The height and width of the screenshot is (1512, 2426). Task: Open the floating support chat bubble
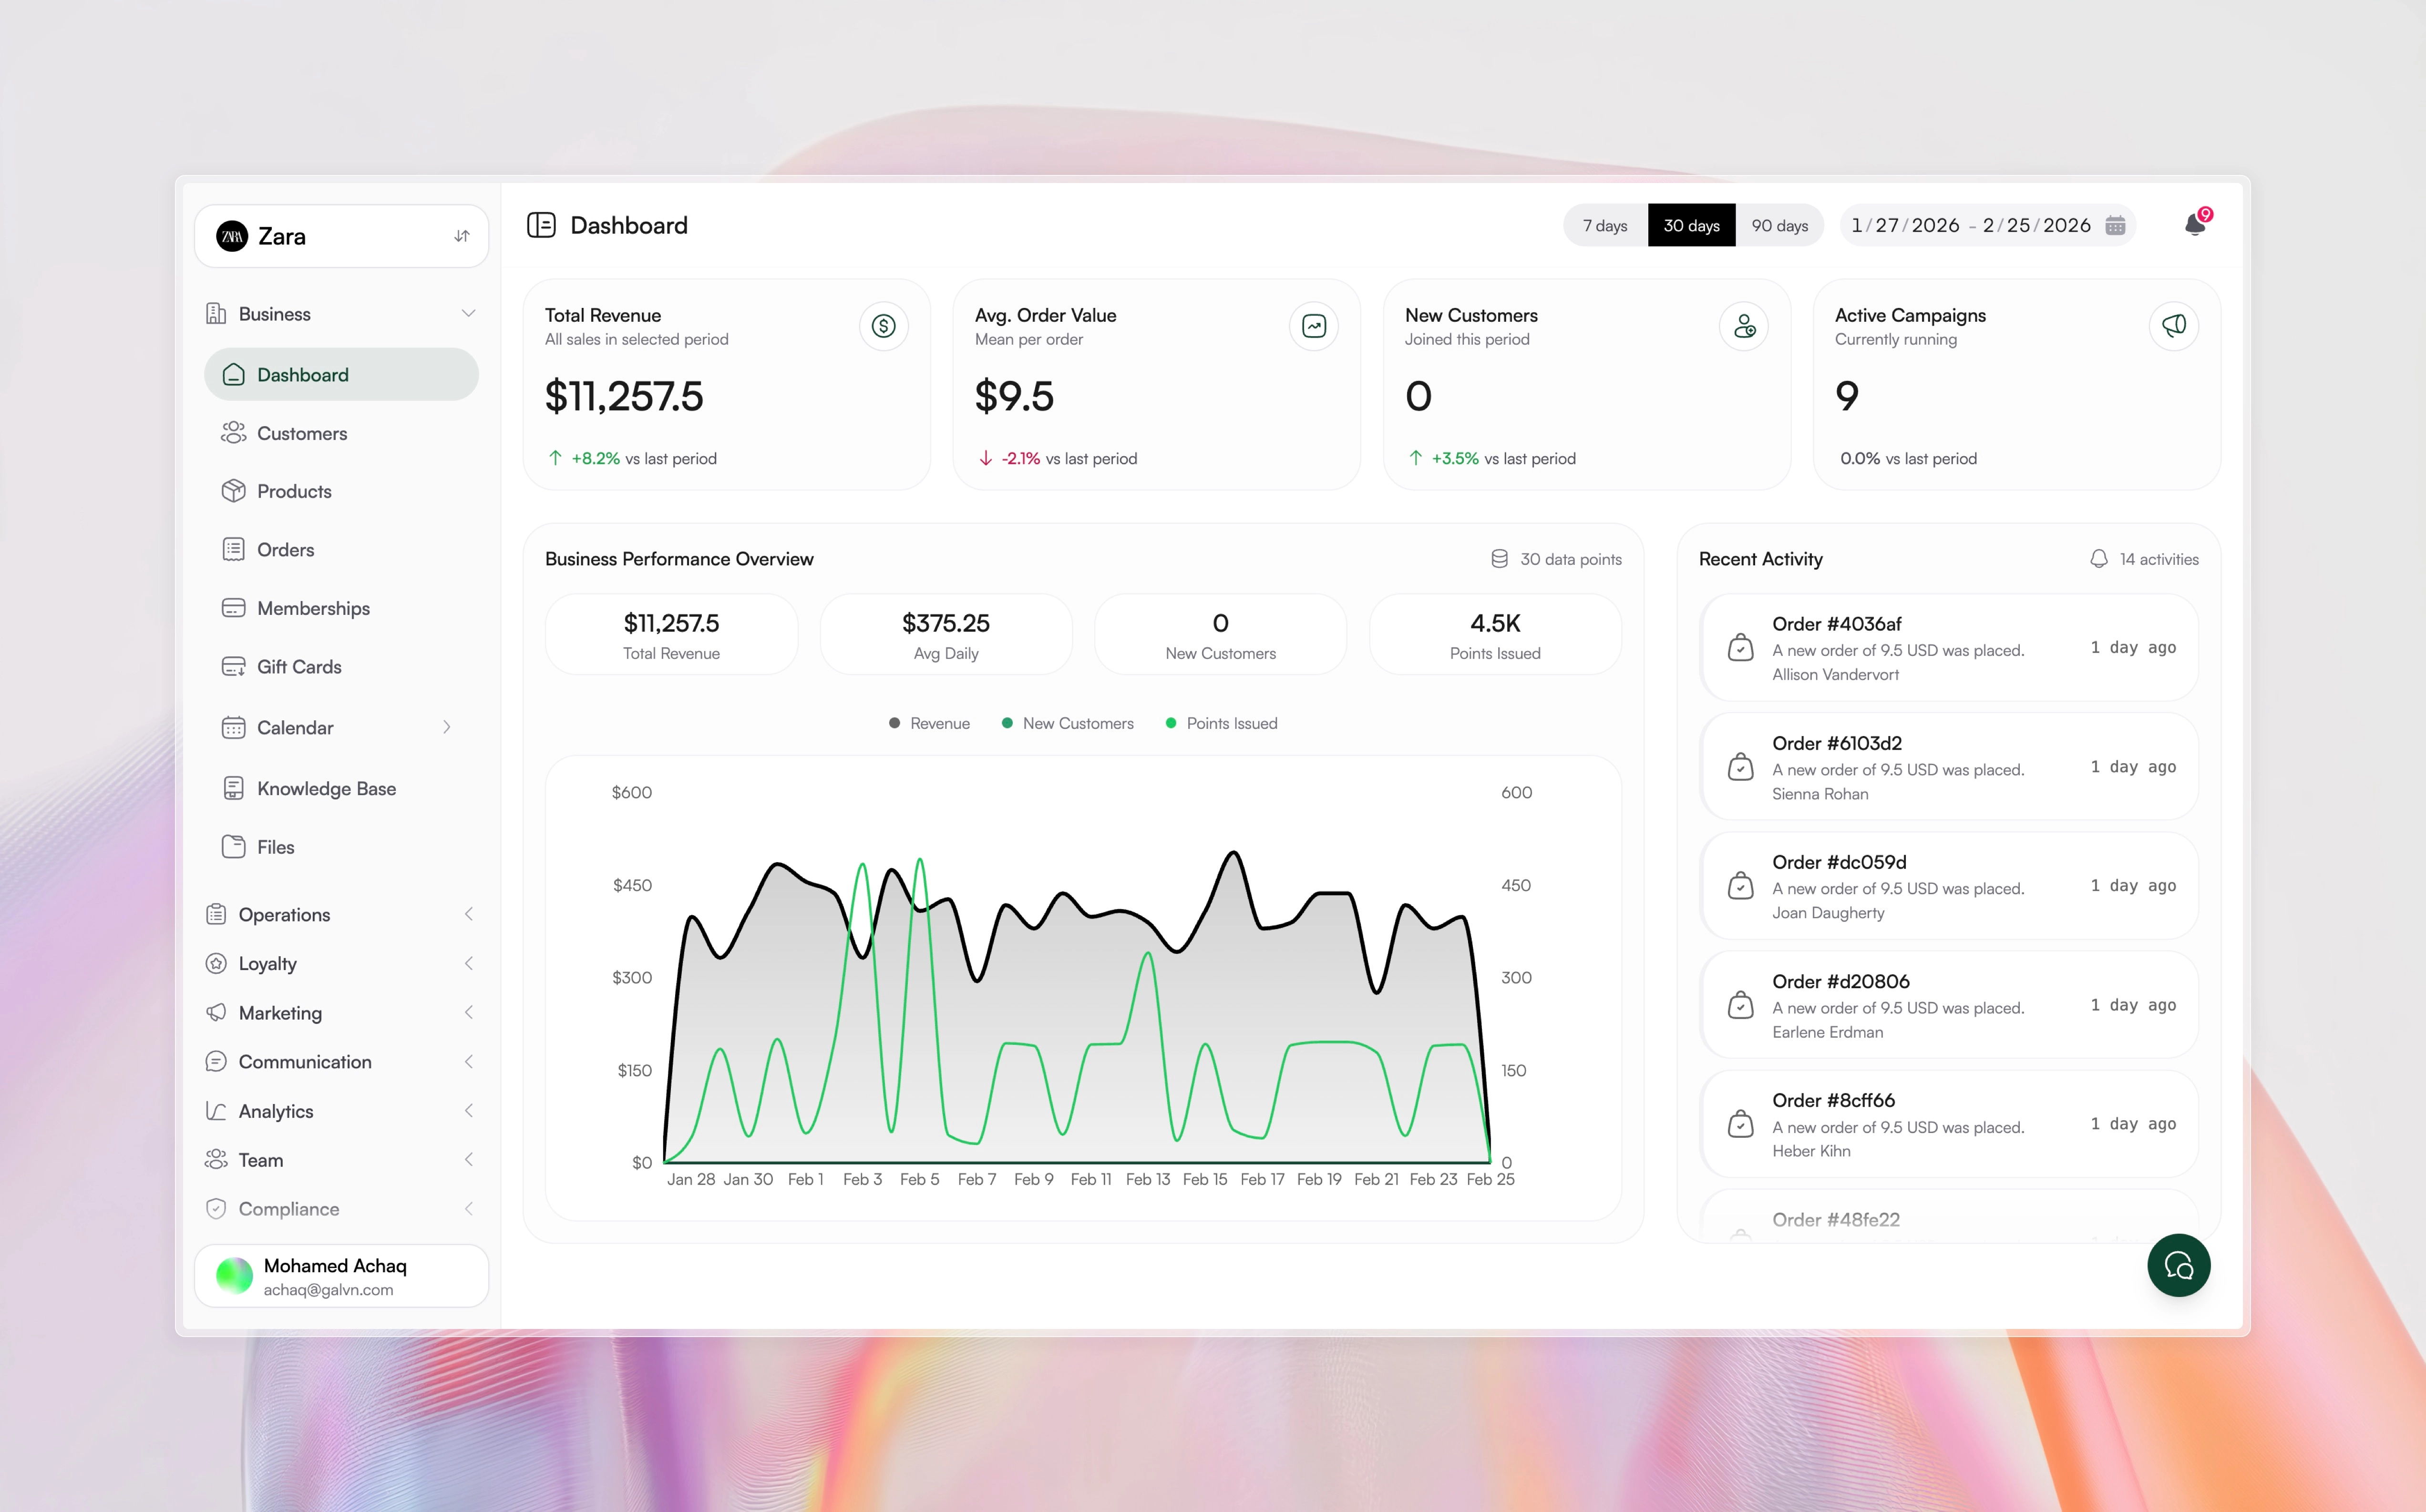tap(2179, 1265)
